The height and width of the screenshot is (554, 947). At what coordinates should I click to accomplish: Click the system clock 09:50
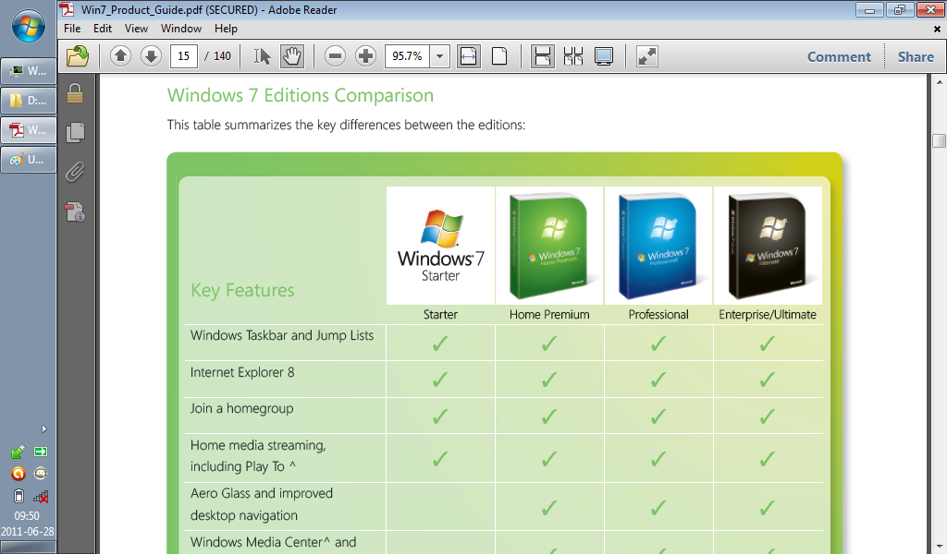click(27, 516)
